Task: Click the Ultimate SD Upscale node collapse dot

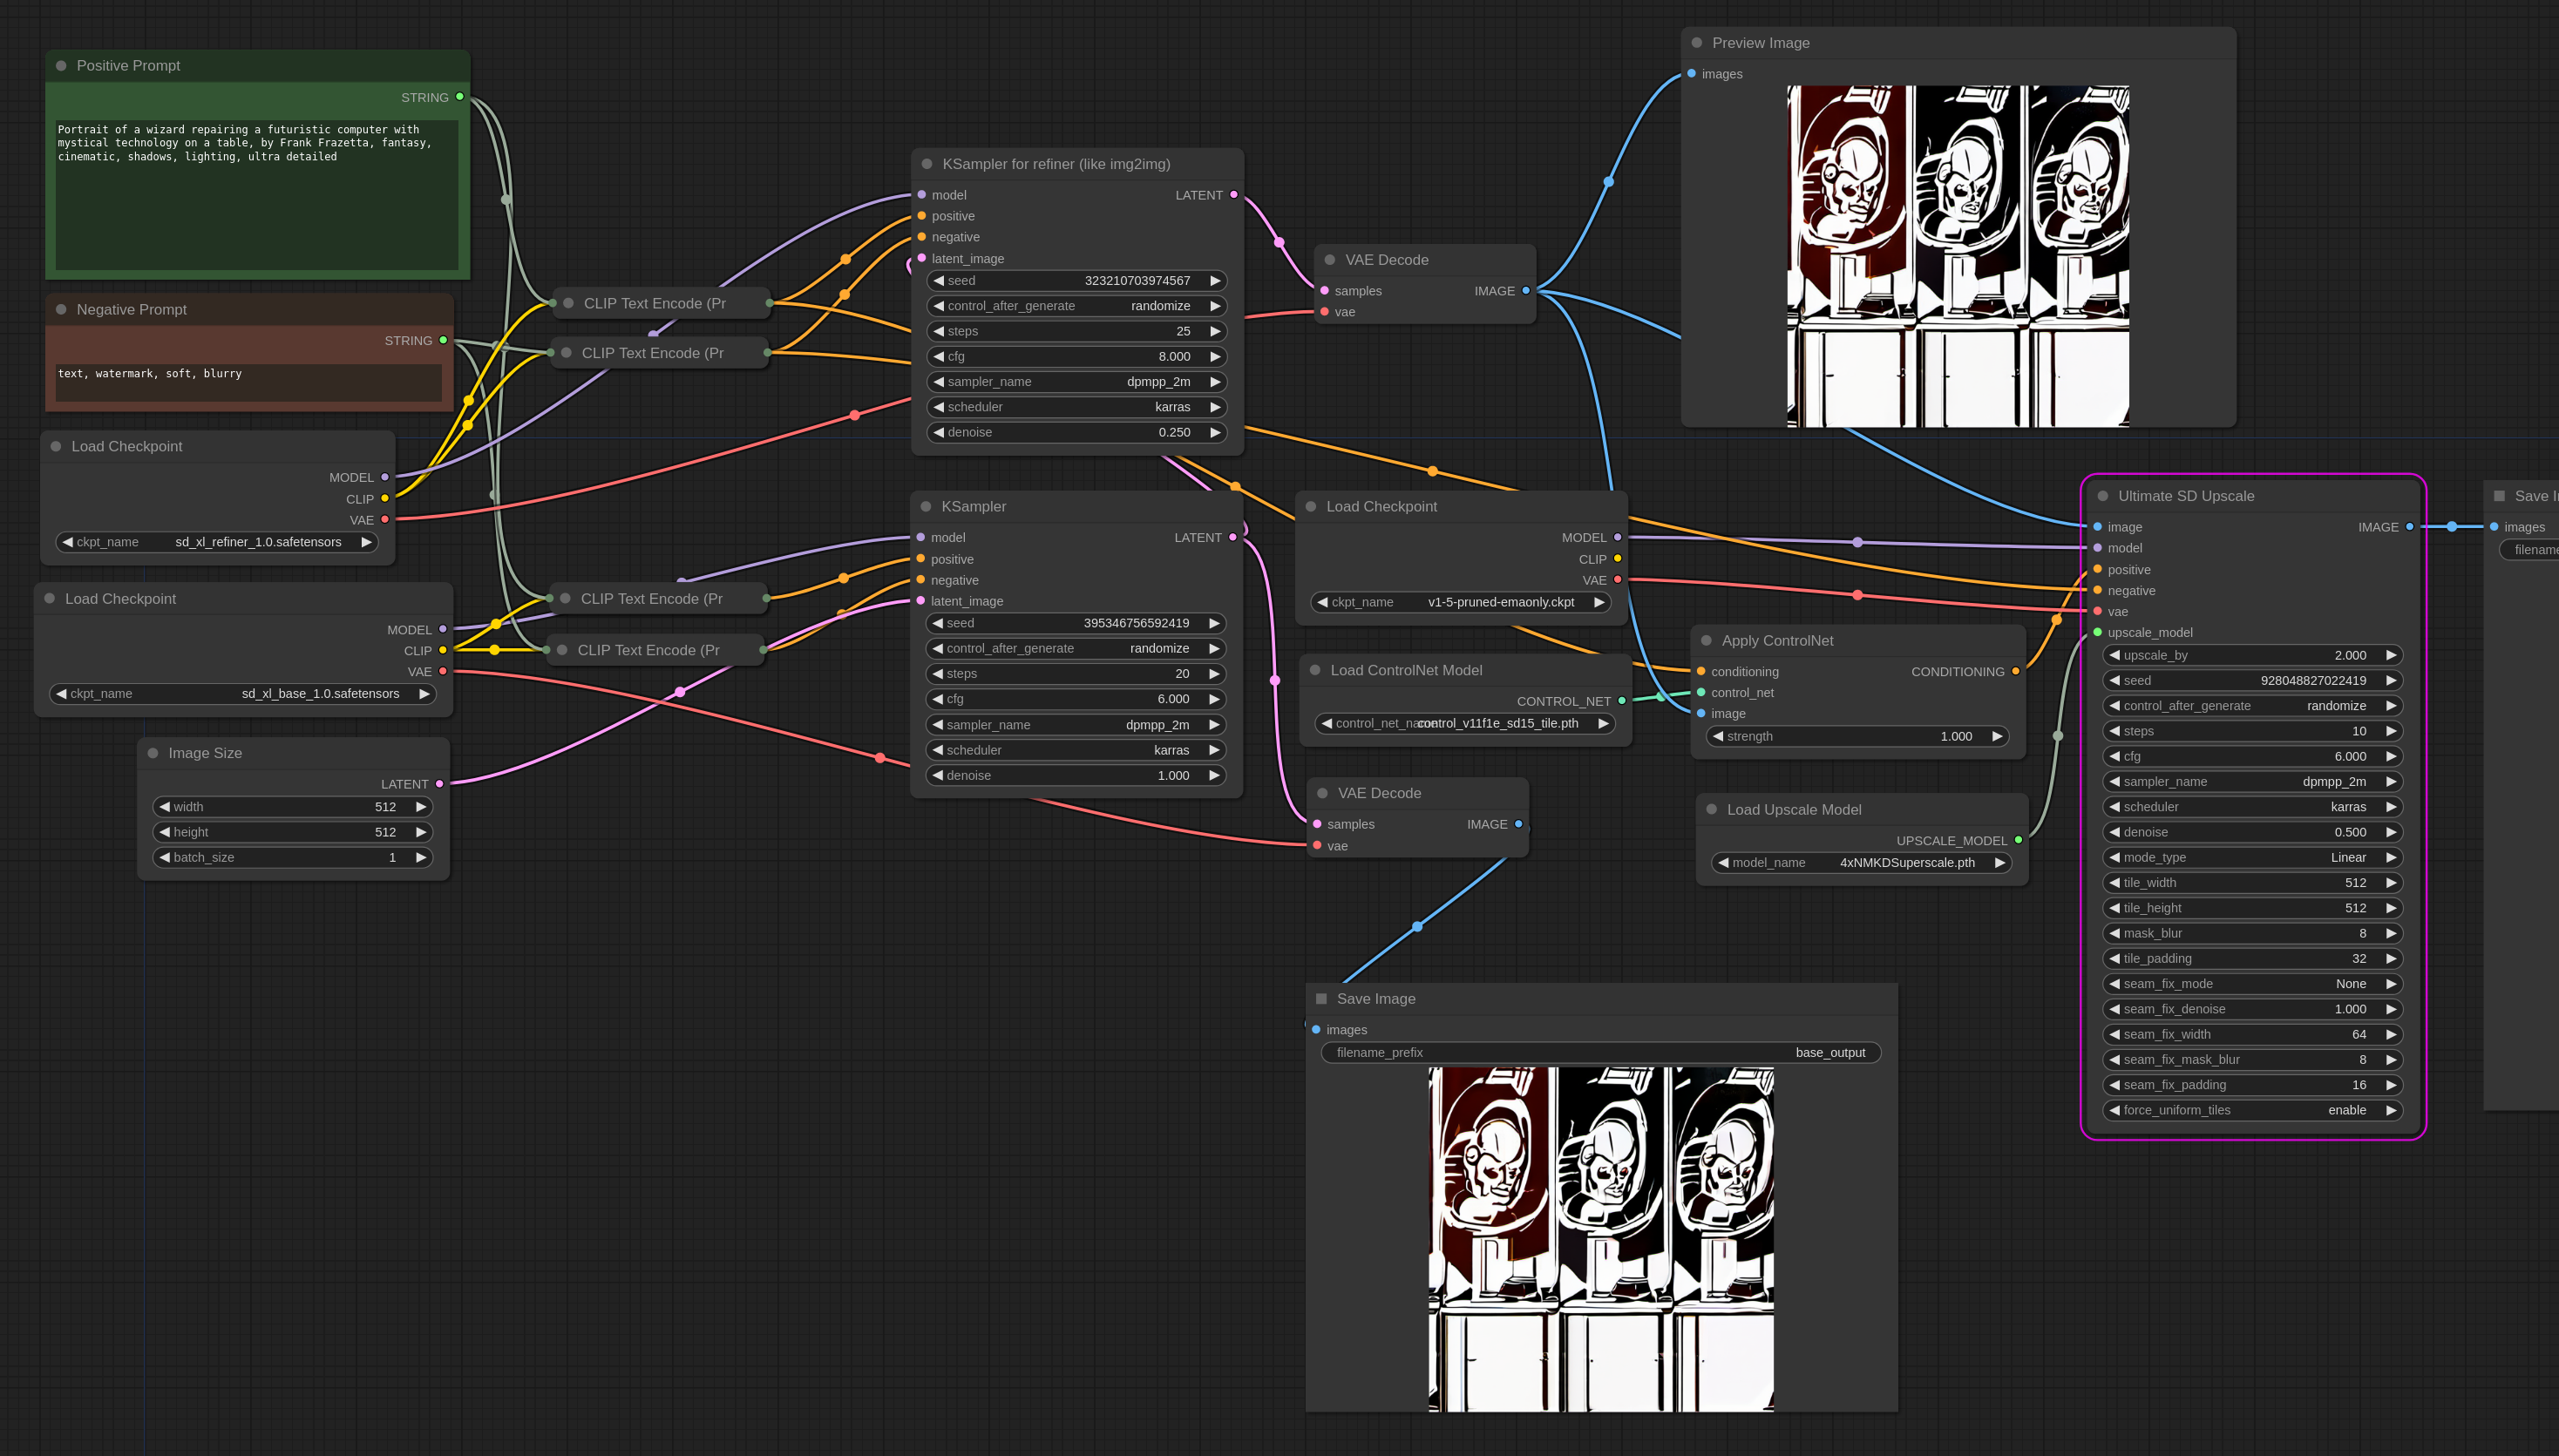Action: [x=2102, y=496]
